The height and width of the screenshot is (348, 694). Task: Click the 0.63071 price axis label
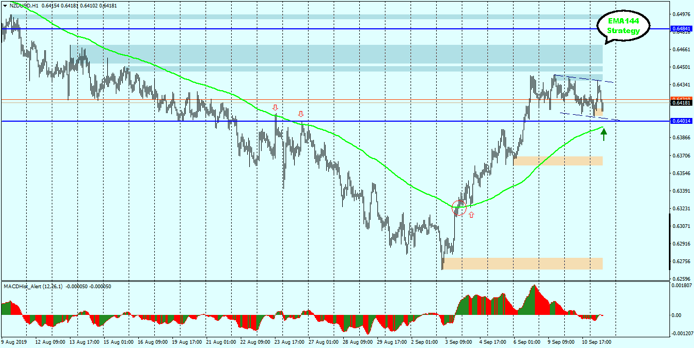click(x=681, y=226)
